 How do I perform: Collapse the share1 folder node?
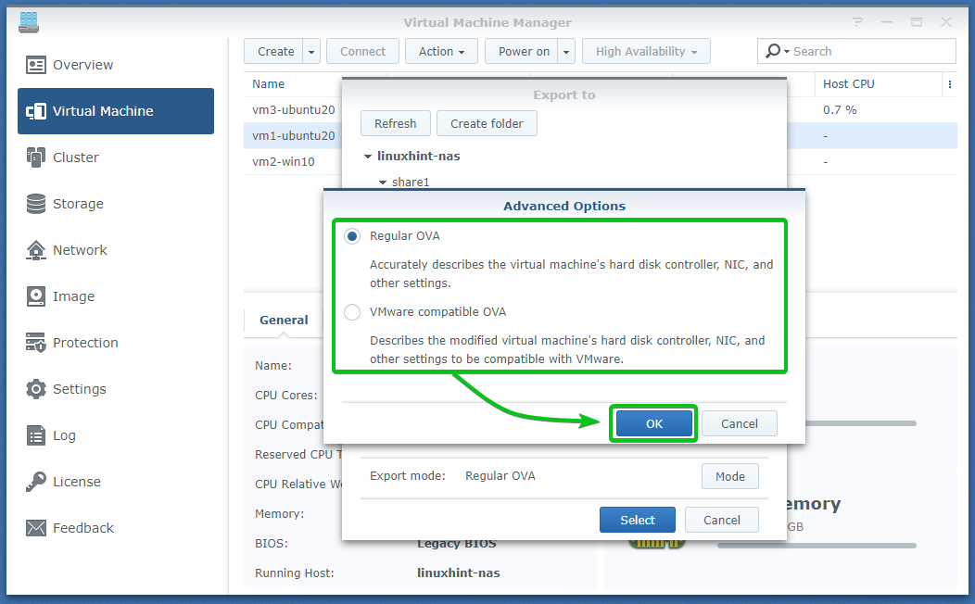click(383, 182)
